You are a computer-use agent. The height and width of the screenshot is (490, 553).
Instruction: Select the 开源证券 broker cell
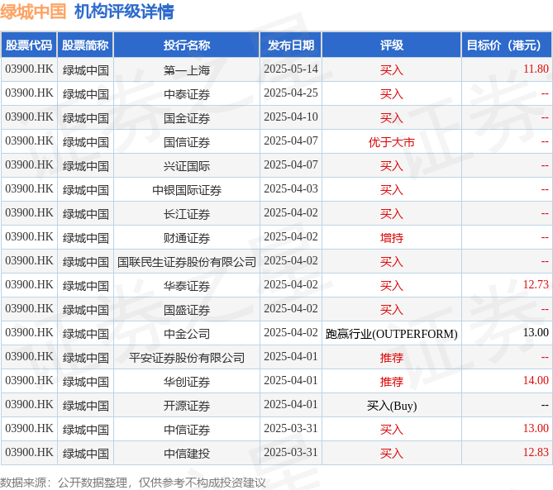[x=187, y=406]
